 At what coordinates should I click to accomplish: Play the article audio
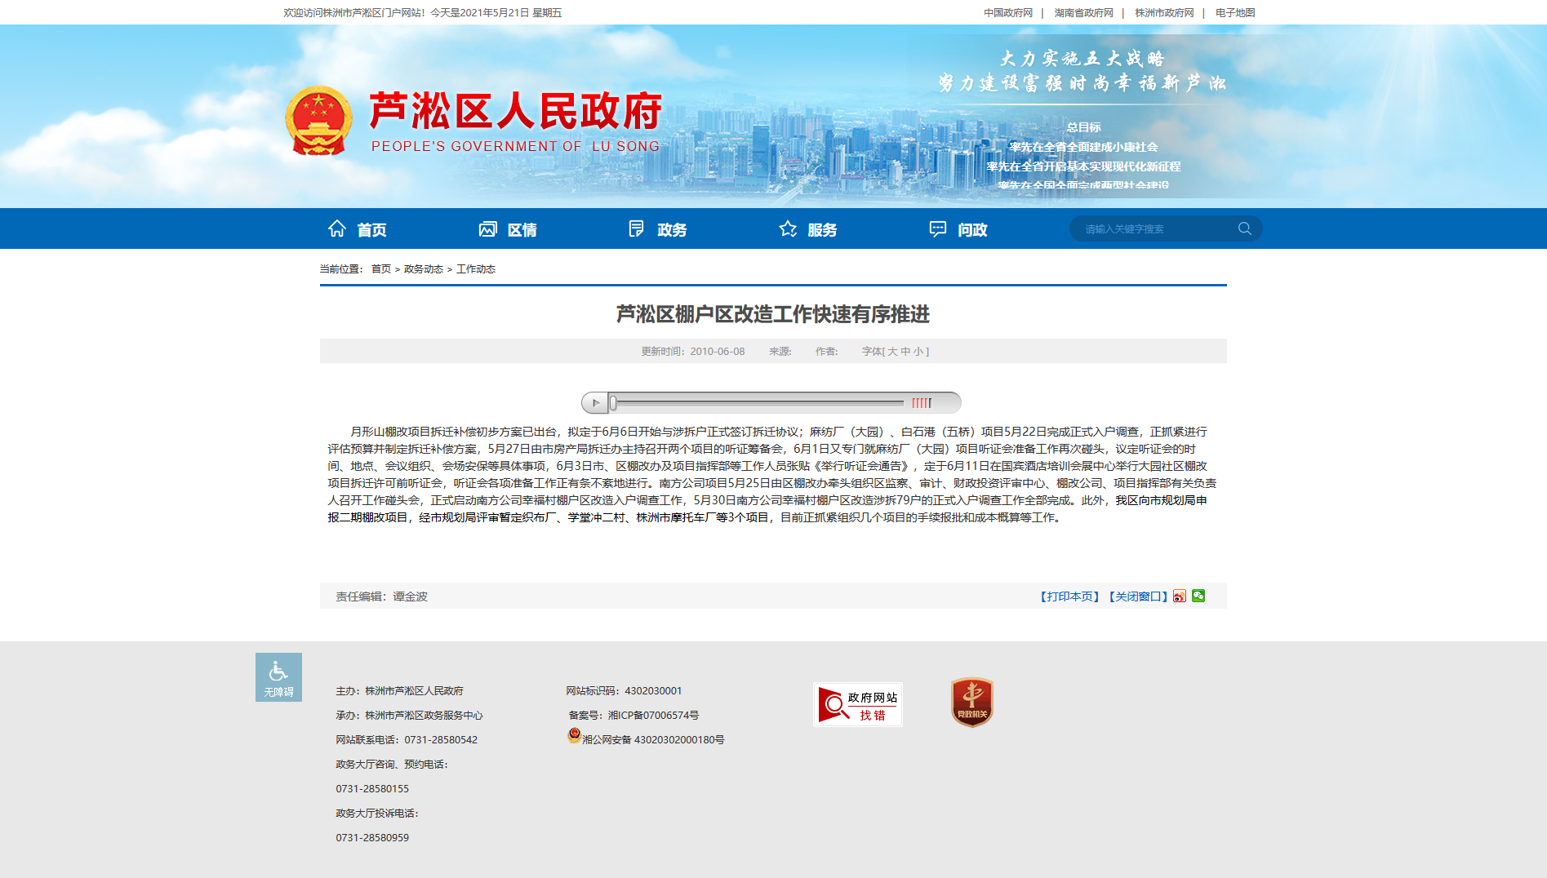tap(595, 402)
